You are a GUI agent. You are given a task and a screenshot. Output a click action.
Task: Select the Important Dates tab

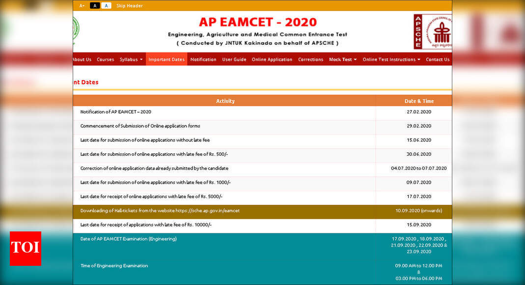(x=166, y=59)
